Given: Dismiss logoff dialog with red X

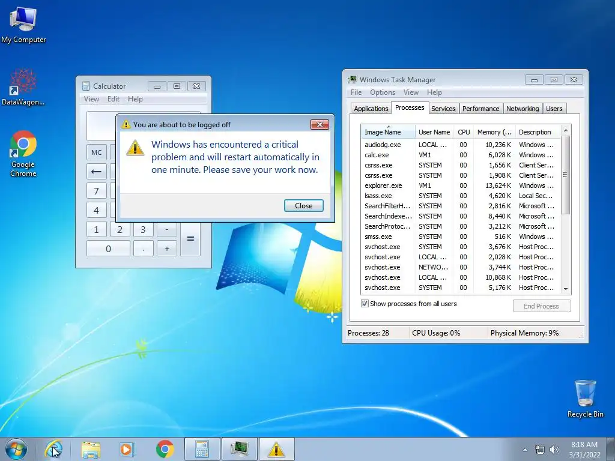Looking at the screenshot, I should (320, 124).
